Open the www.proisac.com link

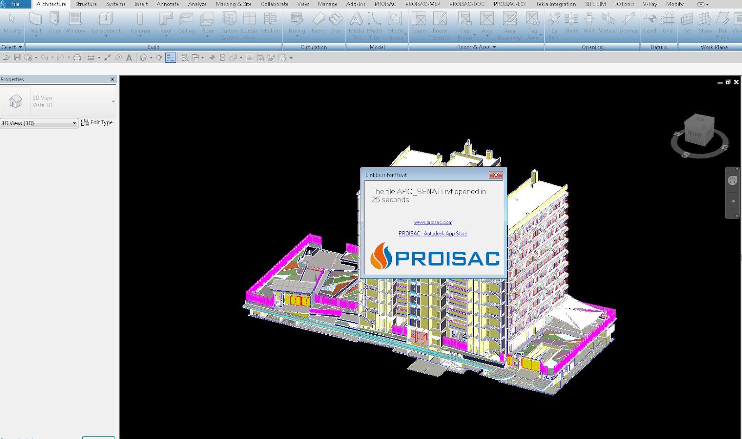433,223
